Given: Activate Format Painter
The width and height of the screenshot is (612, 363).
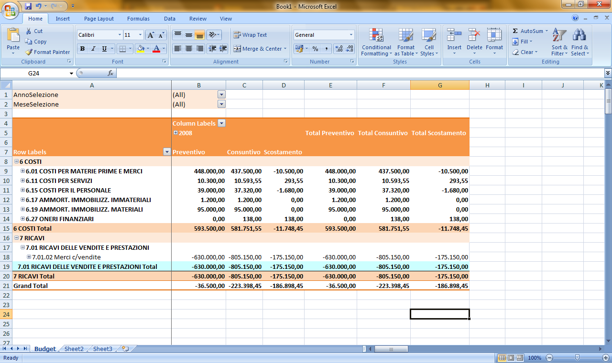Looking at the screenshot, I should (x=47, y=52).
